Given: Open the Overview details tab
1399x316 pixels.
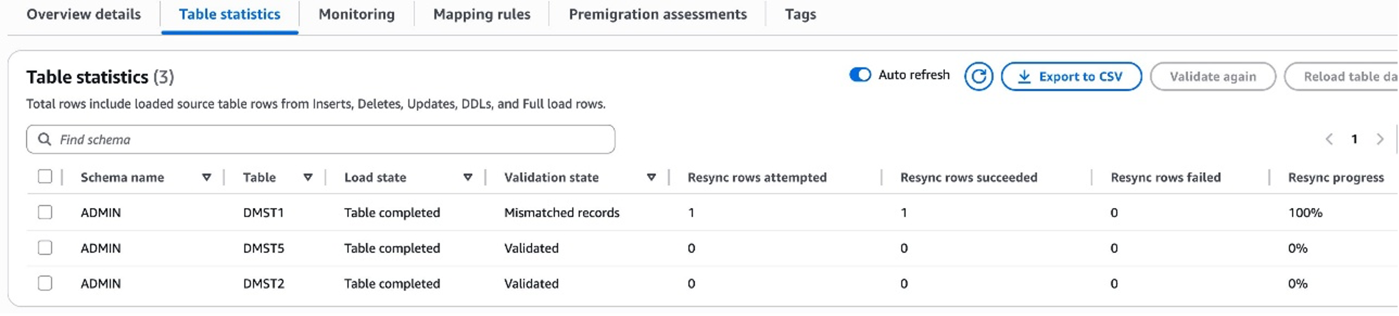Looking at the screenshot, I should click(83, 15).
